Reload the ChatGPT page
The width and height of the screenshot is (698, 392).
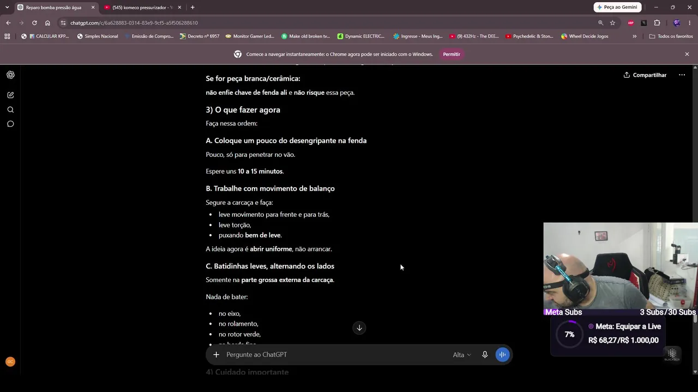tap(34, 23)
